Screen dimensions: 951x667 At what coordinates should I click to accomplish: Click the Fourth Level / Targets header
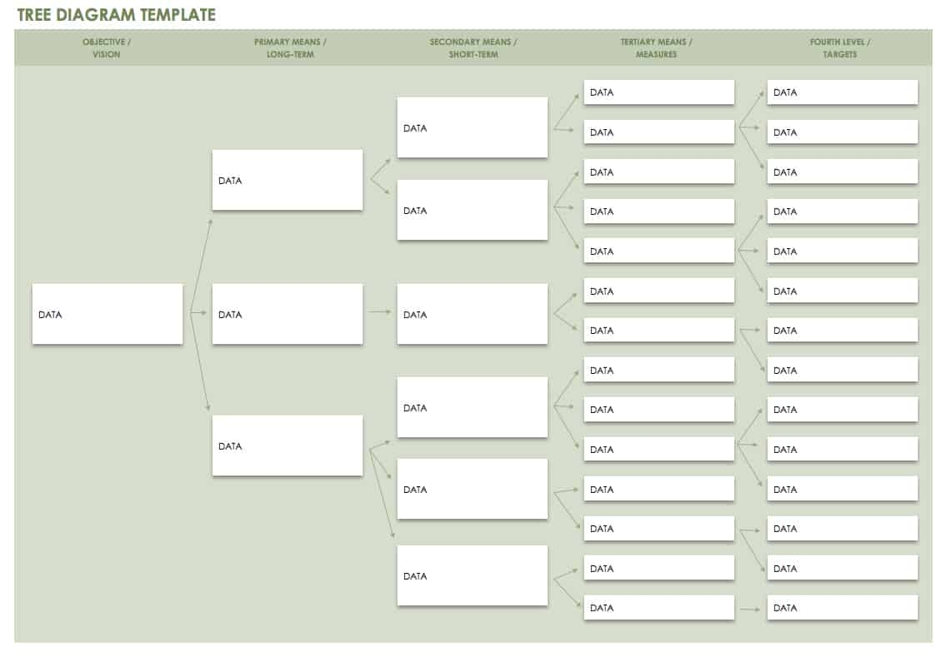840,48
